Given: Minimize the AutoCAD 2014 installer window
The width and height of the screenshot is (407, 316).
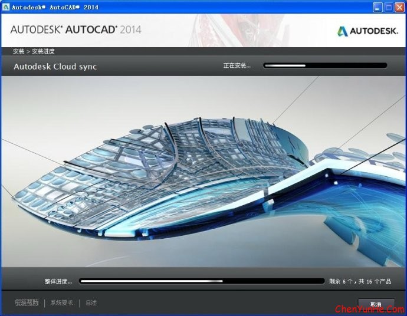Looking at the screenshot, I should pyautogui.click(x=378, y=7).
